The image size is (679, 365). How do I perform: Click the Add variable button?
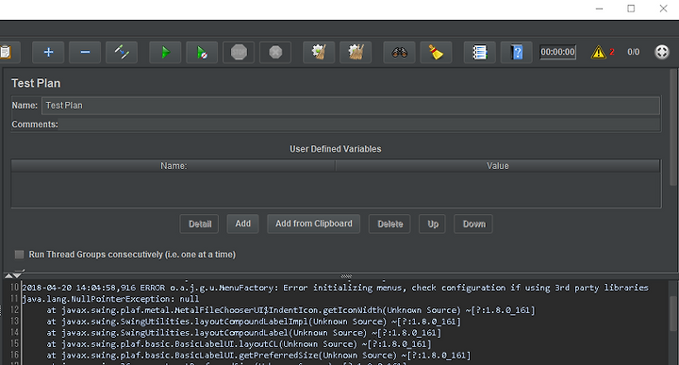click(243, 224)
